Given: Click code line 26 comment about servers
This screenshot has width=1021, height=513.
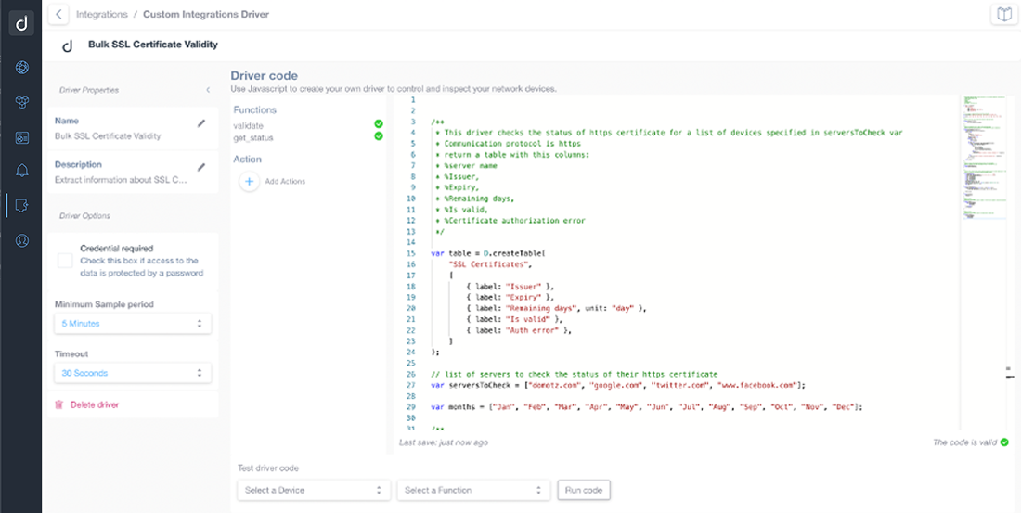Looking at the screenshot, I should [x=575, y=375].
